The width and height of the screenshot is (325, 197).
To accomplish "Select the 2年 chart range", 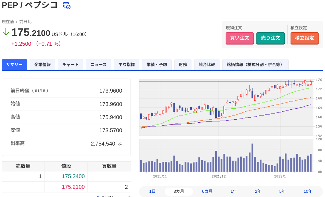I will [258, 191].
